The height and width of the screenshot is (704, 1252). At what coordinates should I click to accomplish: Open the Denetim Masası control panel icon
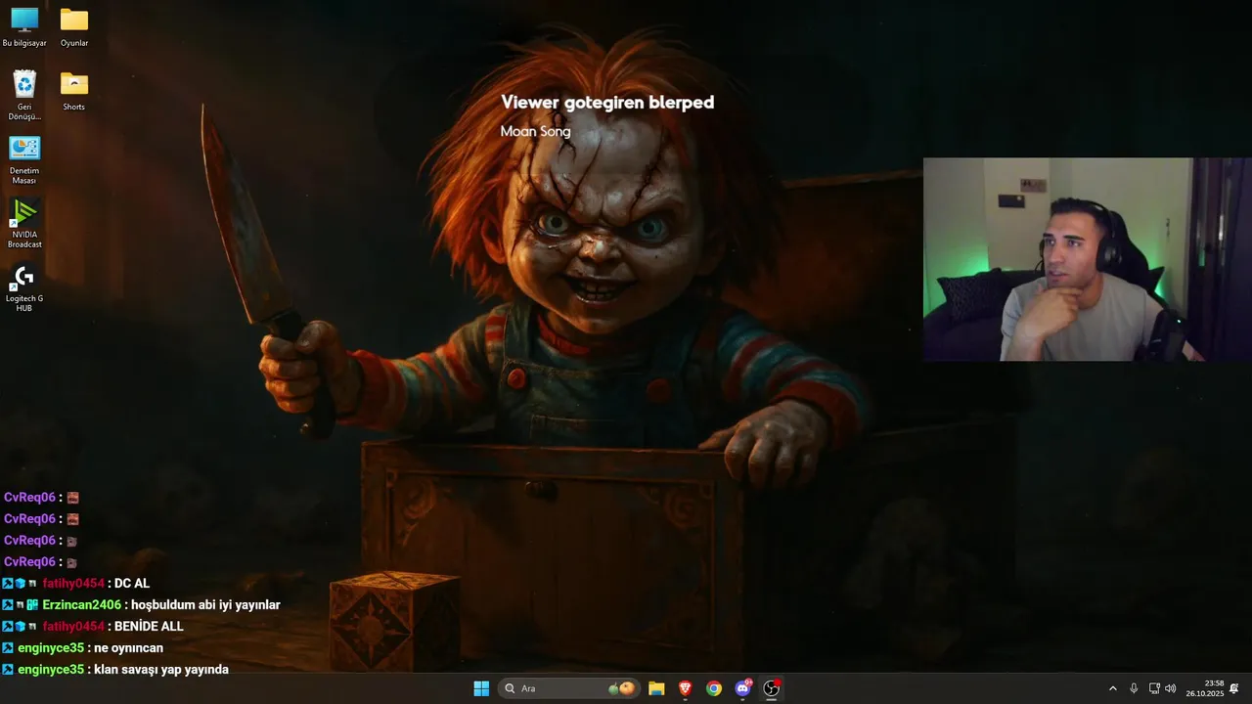[24, 159]
